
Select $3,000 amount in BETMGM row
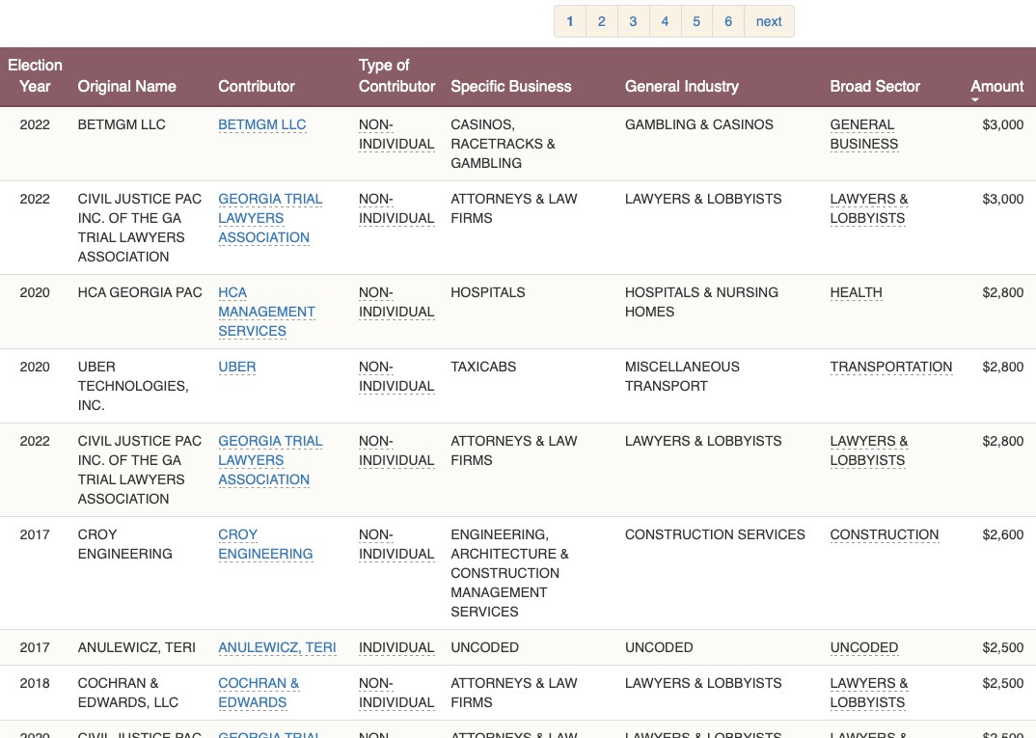click(1002, 124)
